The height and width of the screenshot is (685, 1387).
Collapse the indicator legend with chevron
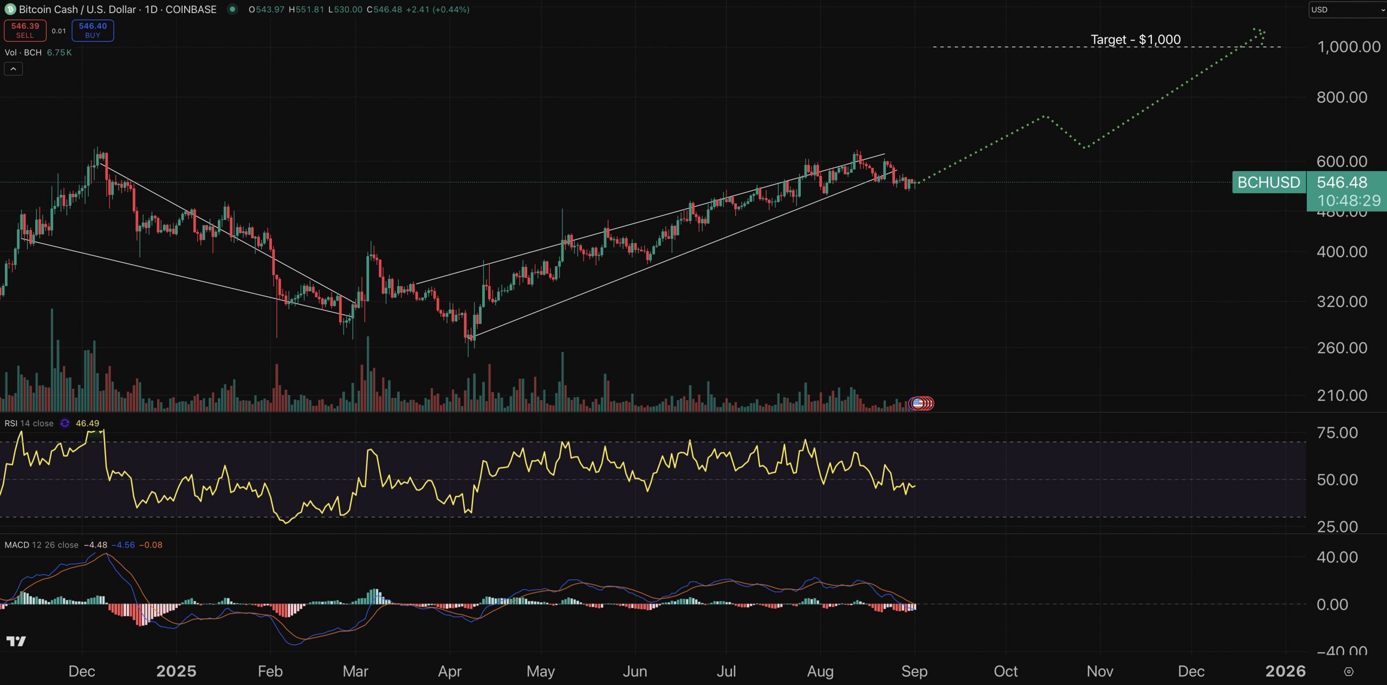[13, 69]
